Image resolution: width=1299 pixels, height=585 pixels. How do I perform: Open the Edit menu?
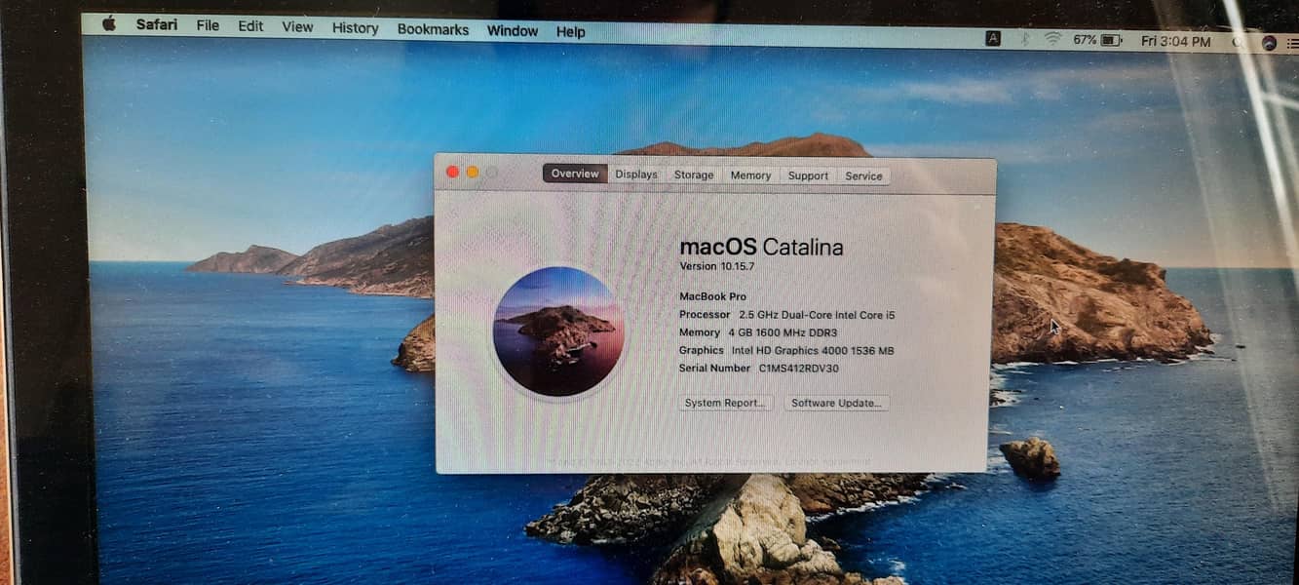250,26
